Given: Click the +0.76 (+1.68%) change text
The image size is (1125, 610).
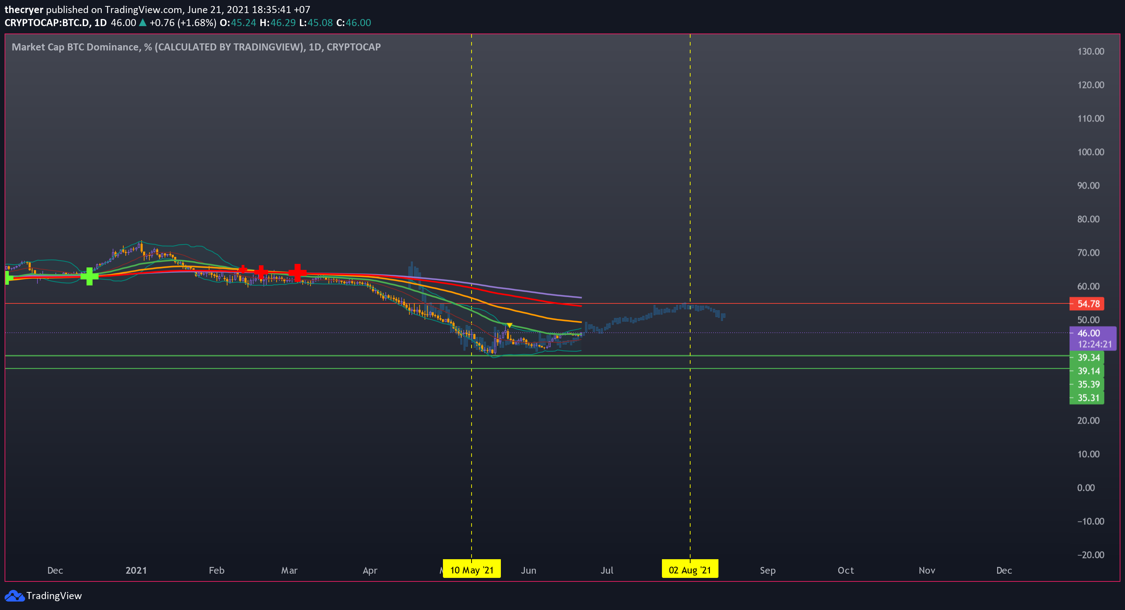Looking at the screenshot, I should (x=183, y=23).
